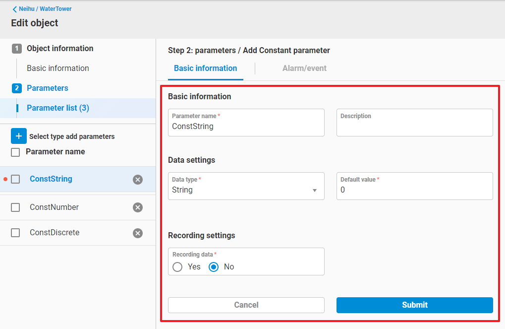Select Yes for Recording data
Screen dimensions: 505x329
pyautogui.click(x=177, y=267)
